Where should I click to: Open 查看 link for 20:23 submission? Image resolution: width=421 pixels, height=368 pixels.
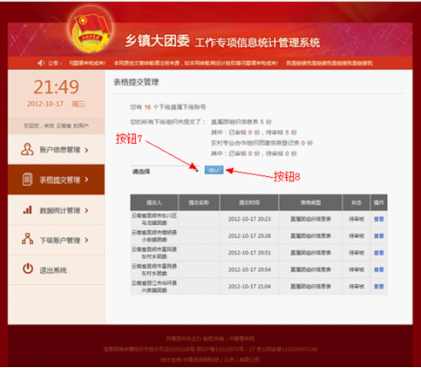point(379,219)
